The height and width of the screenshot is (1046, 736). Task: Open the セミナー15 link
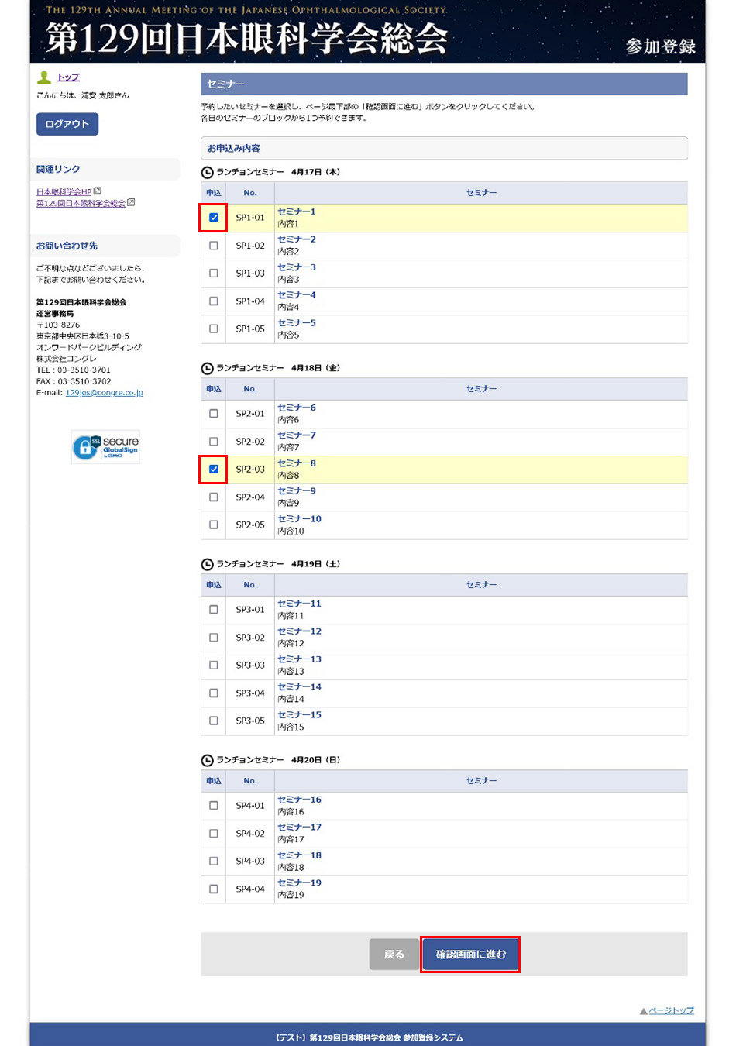point(299,715)
